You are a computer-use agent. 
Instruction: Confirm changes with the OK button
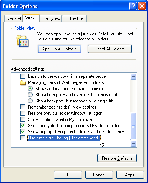click(68, 175)
